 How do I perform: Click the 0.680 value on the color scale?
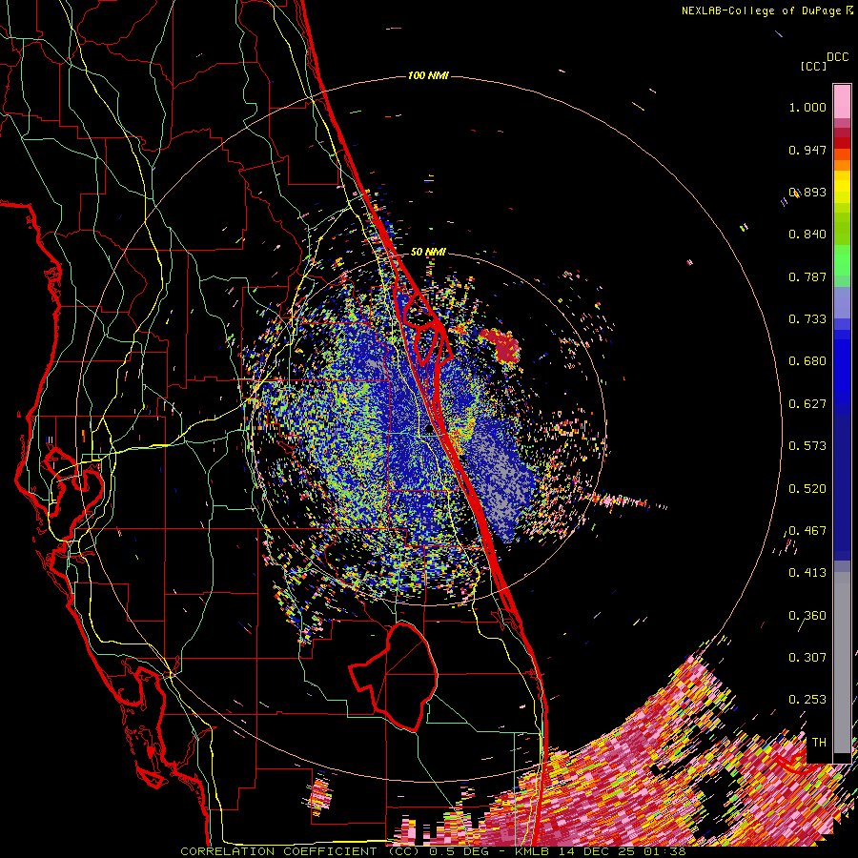tap(807, 361)
